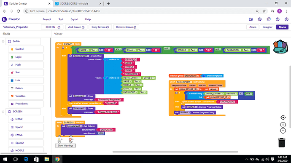The image size is (291, 163).
Task: Click the Show Warnings button
Action: [x=65, y=146]
